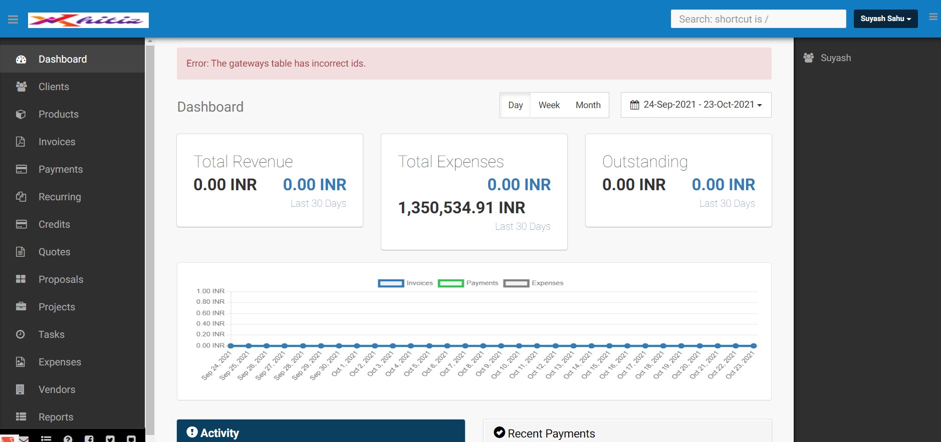
Task: Switch chart grouping to Week
Action: coord(549,105)
